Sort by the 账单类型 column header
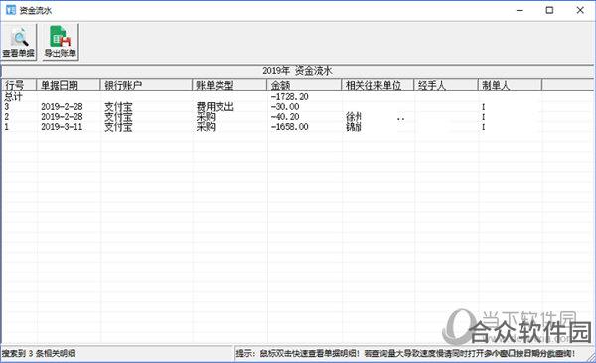The image size is (596, 363). click(x=229, y=85)
